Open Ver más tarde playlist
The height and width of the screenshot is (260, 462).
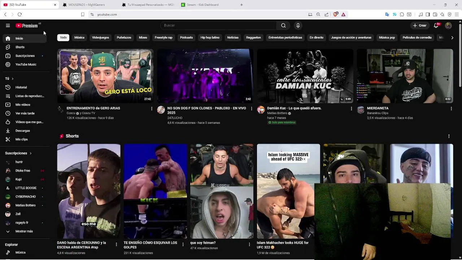tap(24, 113)
